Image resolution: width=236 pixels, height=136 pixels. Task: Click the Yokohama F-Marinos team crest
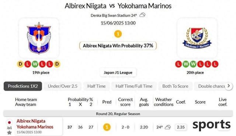point(197,38)
